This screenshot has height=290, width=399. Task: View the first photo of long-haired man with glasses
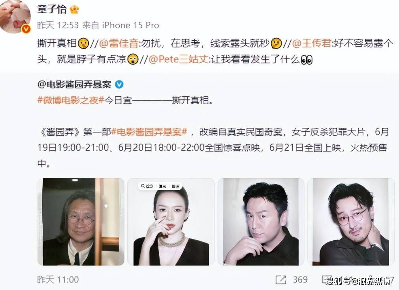point(81,222)
